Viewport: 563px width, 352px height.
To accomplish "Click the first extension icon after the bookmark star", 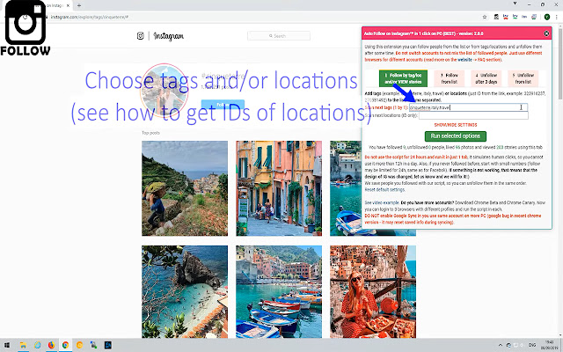I will [x=496, y=17].
